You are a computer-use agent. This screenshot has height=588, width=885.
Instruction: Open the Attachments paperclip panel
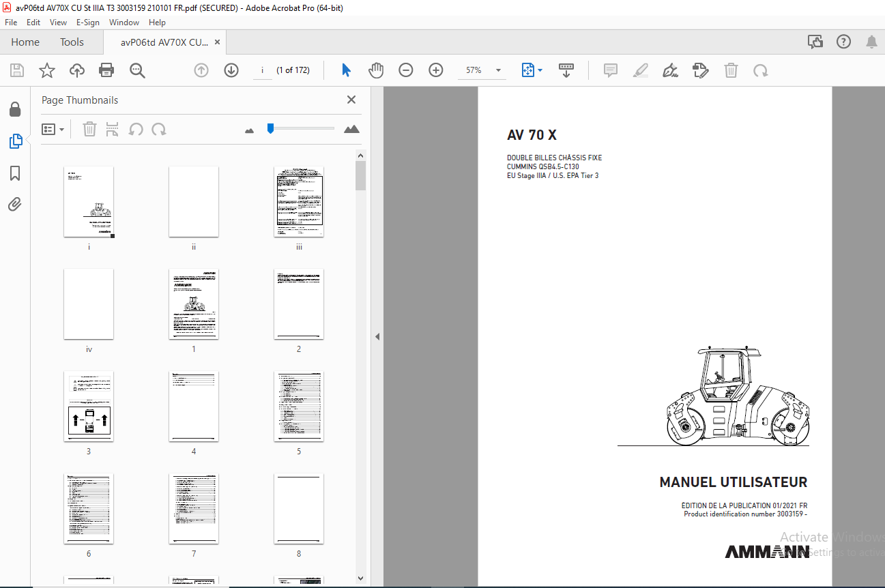point(15,205)
